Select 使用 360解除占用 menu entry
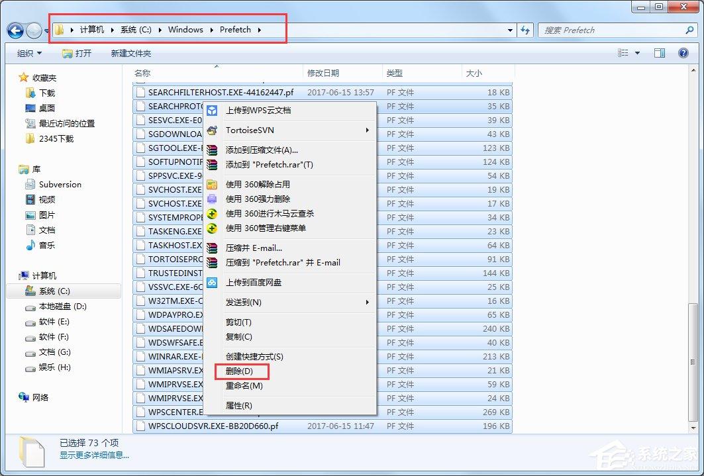 point(291,185)
